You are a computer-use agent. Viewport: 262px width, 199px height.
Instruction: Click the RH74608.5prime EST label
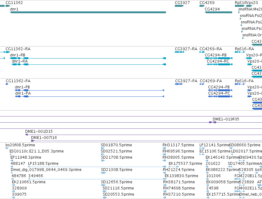tap(179, 188)
